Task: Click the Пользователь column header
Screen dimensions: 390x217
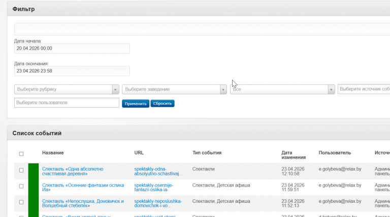Action: 335,153
